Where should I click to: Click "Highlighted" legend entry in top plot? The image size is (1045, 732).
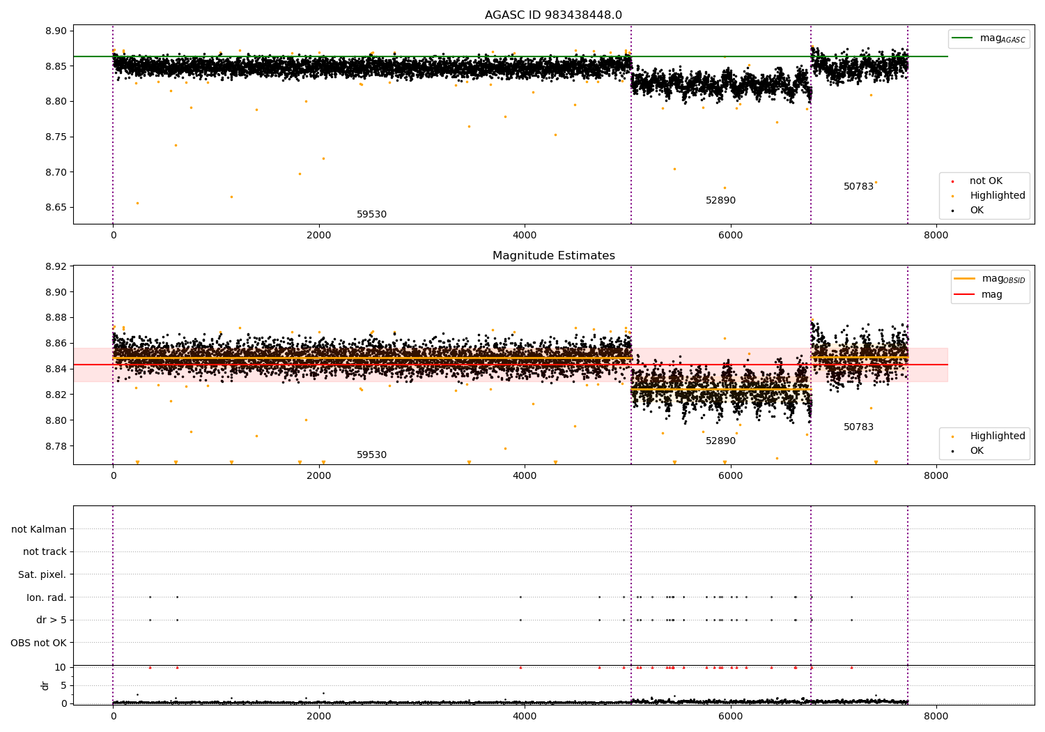(997, 196)
